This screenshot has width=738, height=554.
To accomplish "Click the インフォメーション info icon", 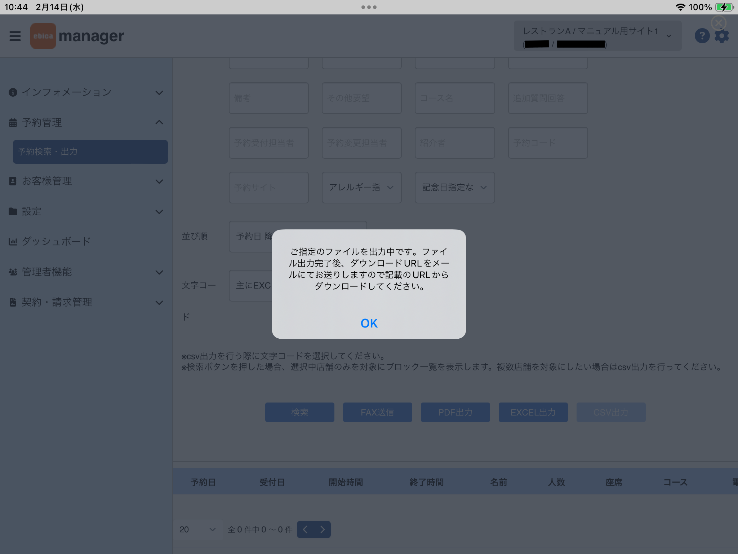I will 13,92.
